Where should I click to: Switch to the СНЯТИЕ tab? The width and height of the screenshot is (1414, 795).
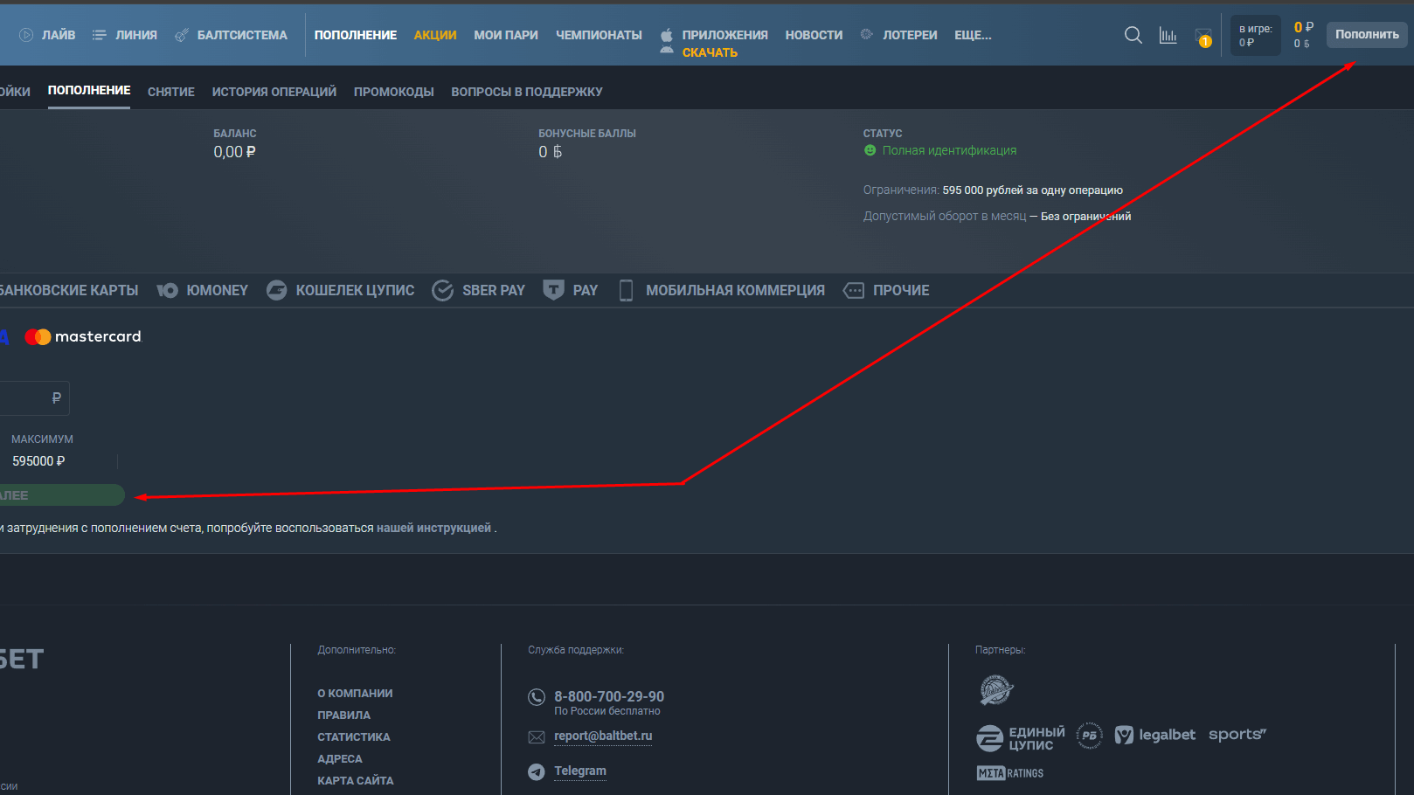[171, 92]
